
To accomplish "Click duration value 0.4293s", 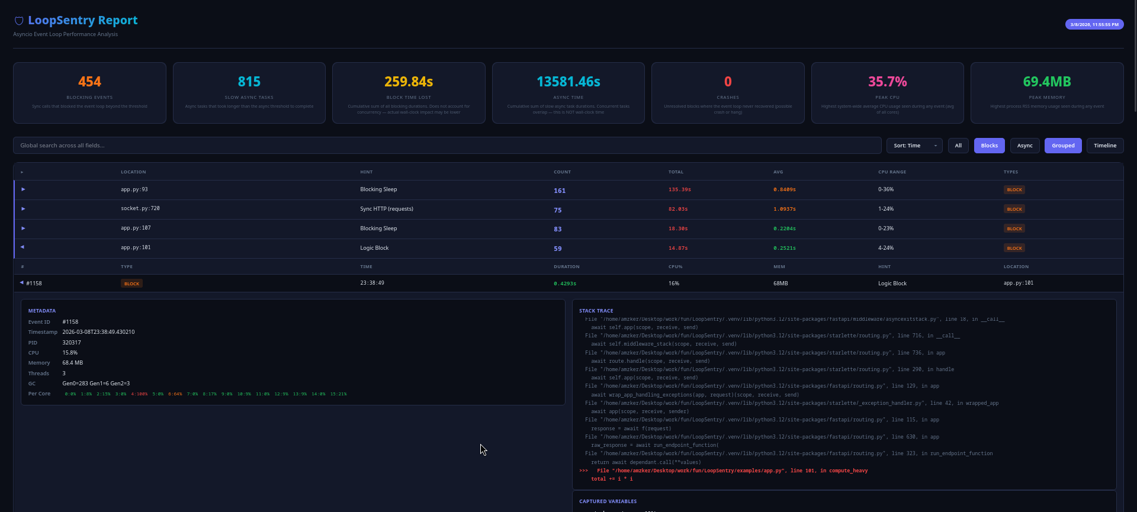I will [x=565, y=284].
